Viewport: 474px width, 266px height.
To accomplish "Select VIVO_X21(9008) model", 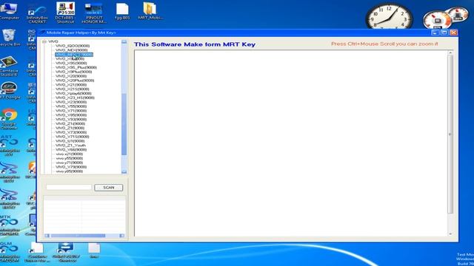I will coord(71,85).
